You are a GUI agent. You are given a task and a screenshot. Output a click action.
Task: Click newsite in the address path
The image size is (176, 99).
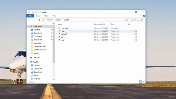coord(50,20)
